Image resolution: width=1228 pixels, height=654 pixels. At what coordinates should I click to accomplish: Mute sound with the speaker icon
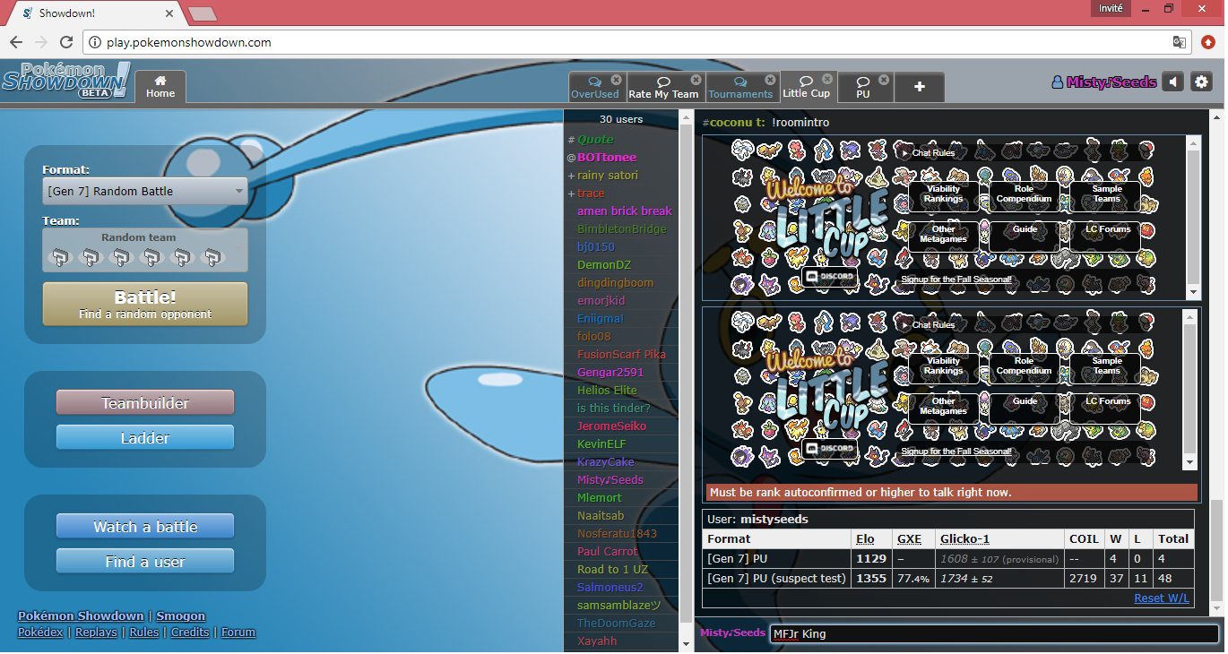pyautogui.click(x=1173, y=82)
